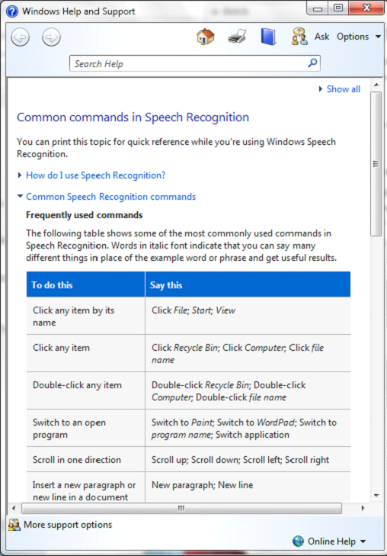387x556 pixels.
Task: Open Browse Help book icon
Action: pyautogui.click(x=268, y=37)
